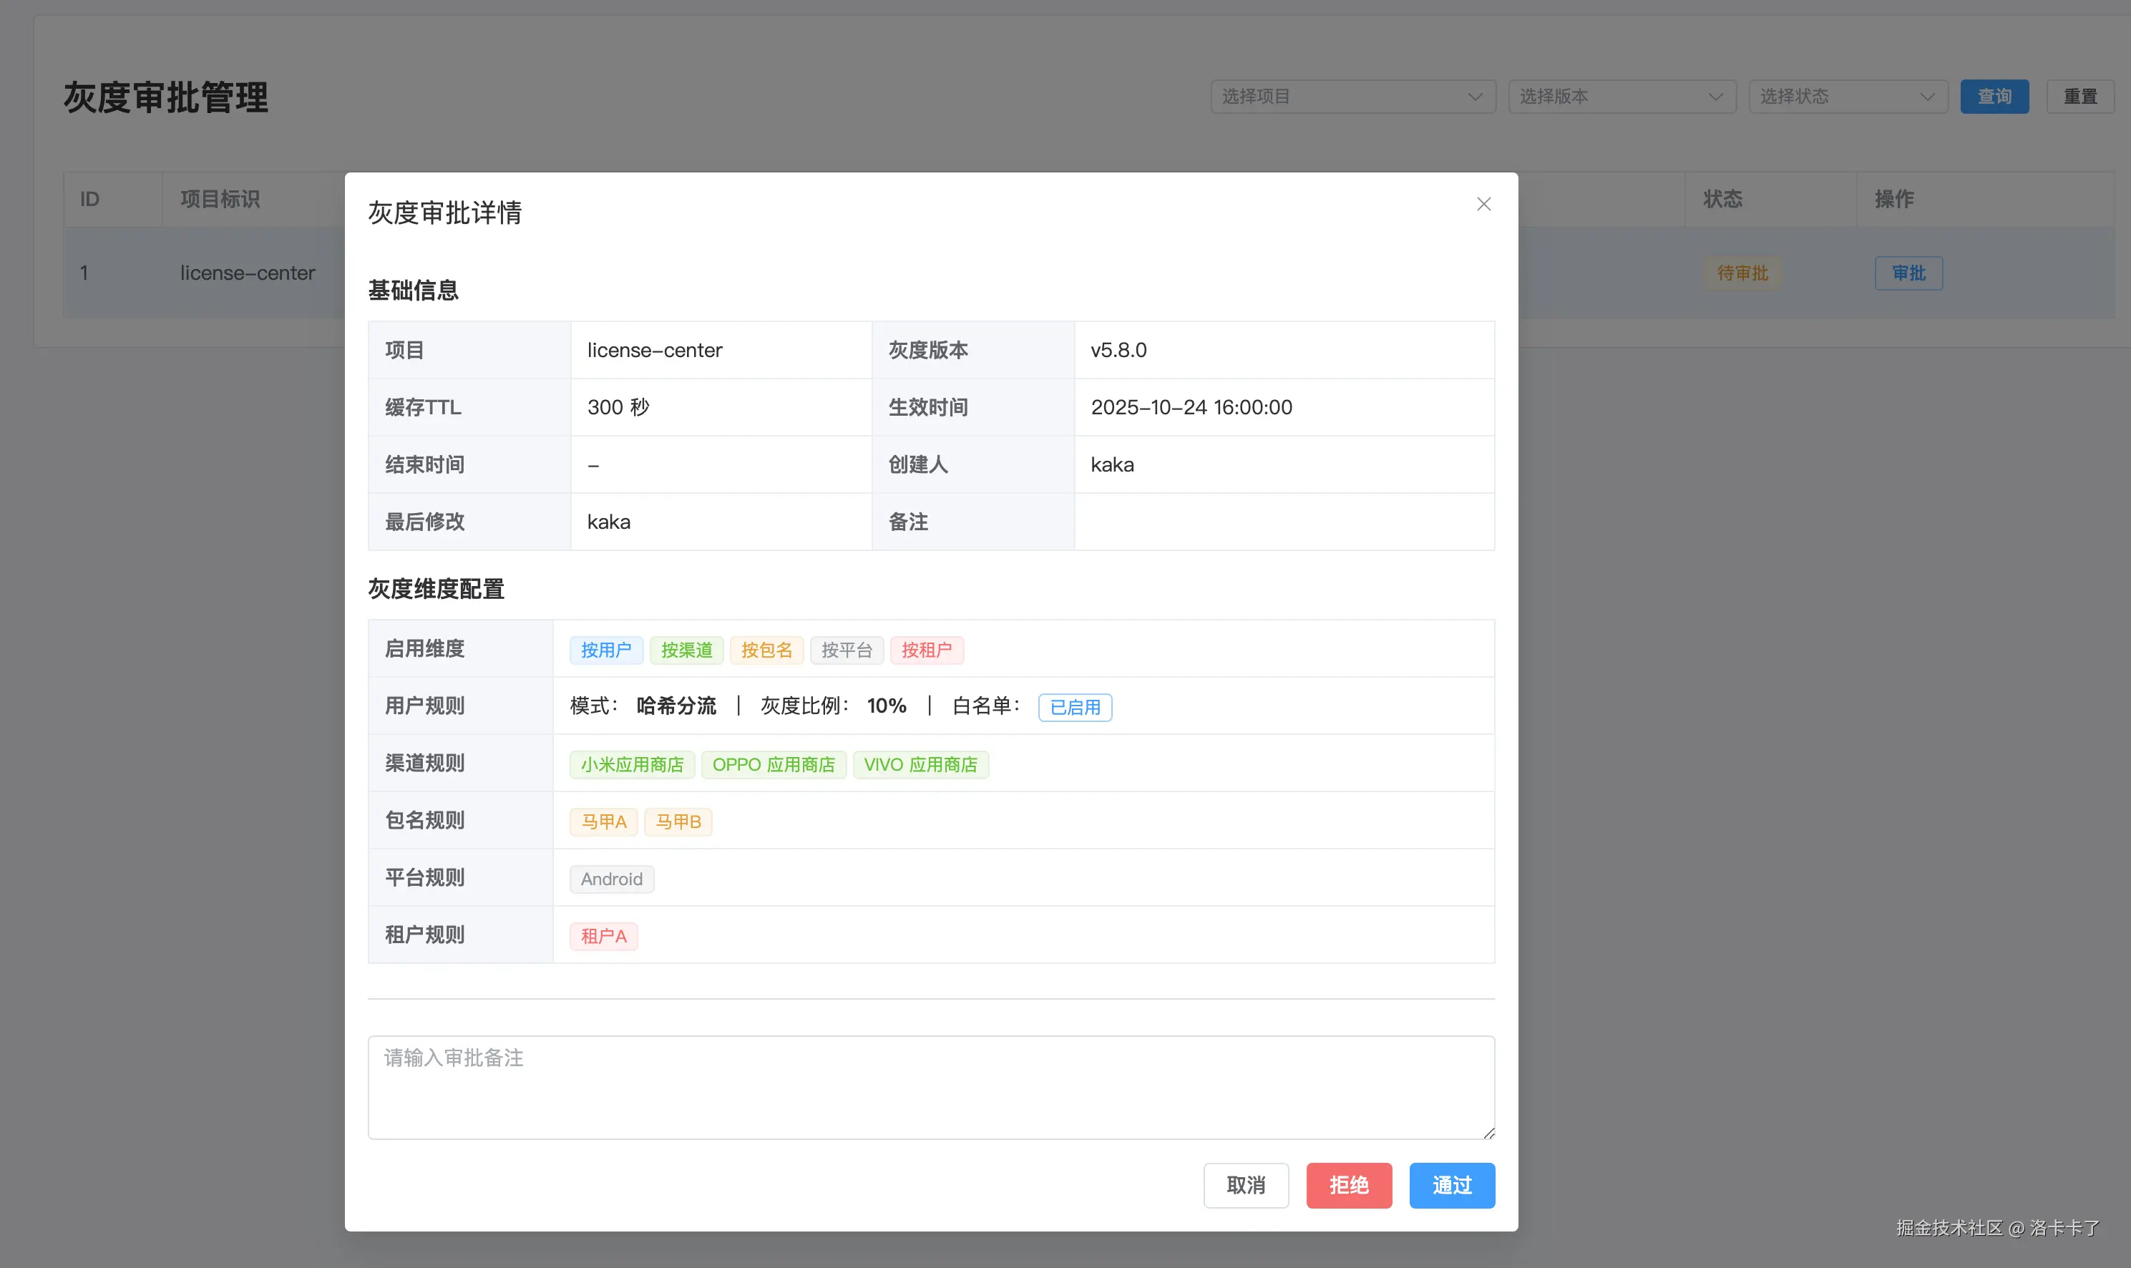Image resolution: width=2131 pixels, height=1268 pixels.
Task: Open the 选择项目 dropdown
Action: (x=1352, y=97)
